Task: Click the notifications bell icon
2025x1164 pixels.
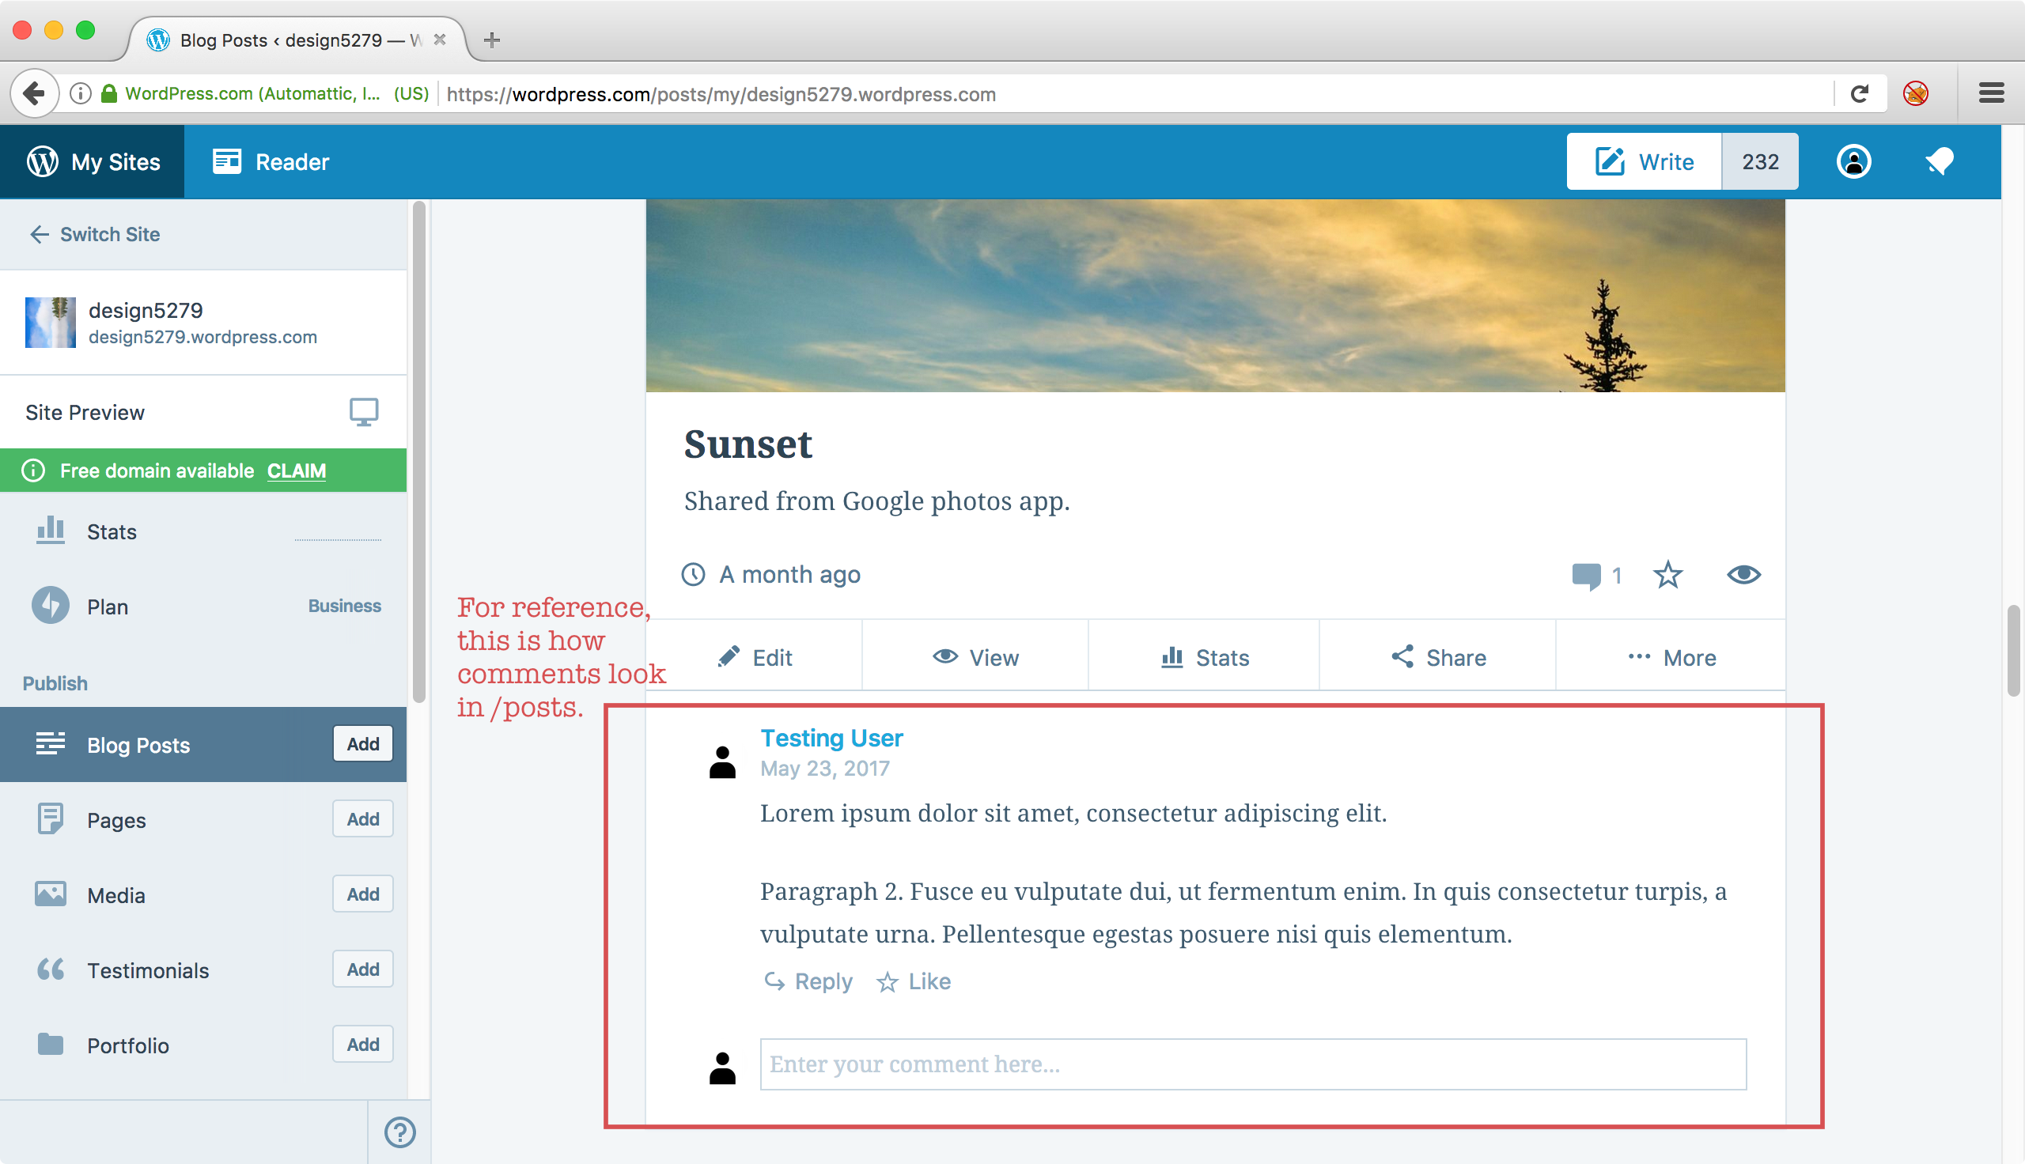Action: [1939, 161]
